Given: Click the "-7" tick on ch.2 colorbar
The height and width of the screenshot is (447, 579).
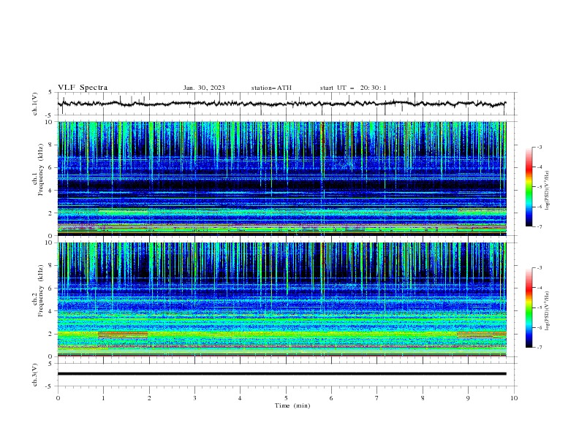Looking at the screenshot, I should coord(539,347).
